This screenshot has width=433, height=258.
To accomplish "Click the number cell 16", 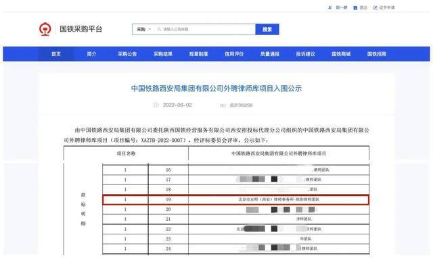I will coord(168,170).
